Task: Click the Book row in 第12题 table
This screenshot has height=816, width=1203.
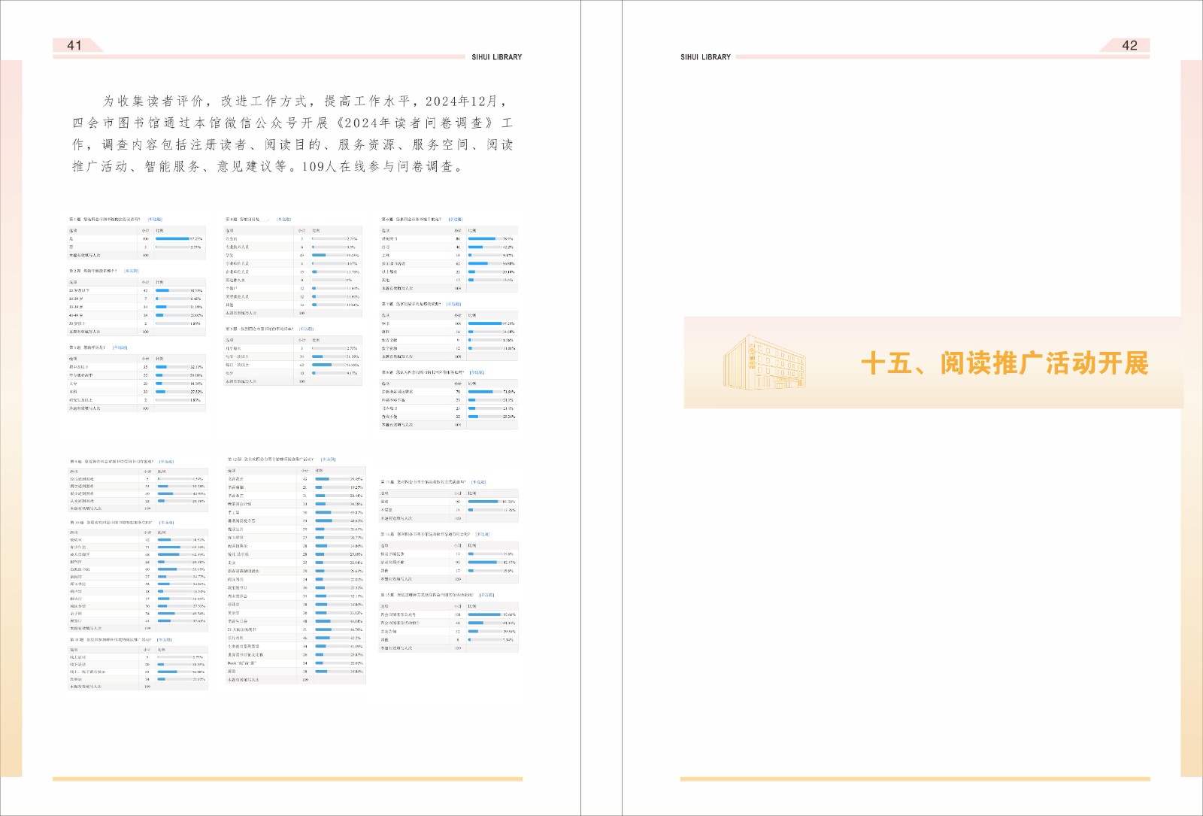Action: click(244, 663)
